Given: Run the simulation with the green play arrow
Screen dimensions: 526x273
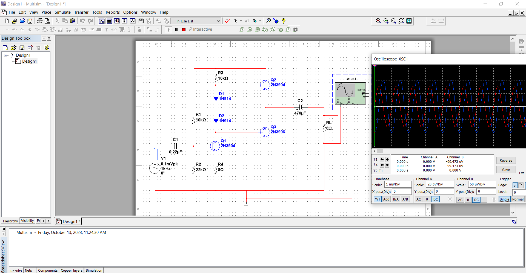Looking at the screenshot, I should [168, 30].
